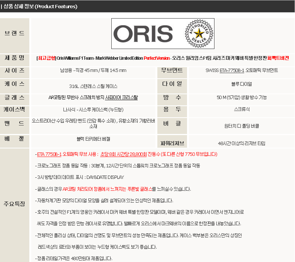295x262 pixels.
Task: Click '나사식 - 시스루 케이스백 (누드형)' value
Action: [x=93, y=109]
